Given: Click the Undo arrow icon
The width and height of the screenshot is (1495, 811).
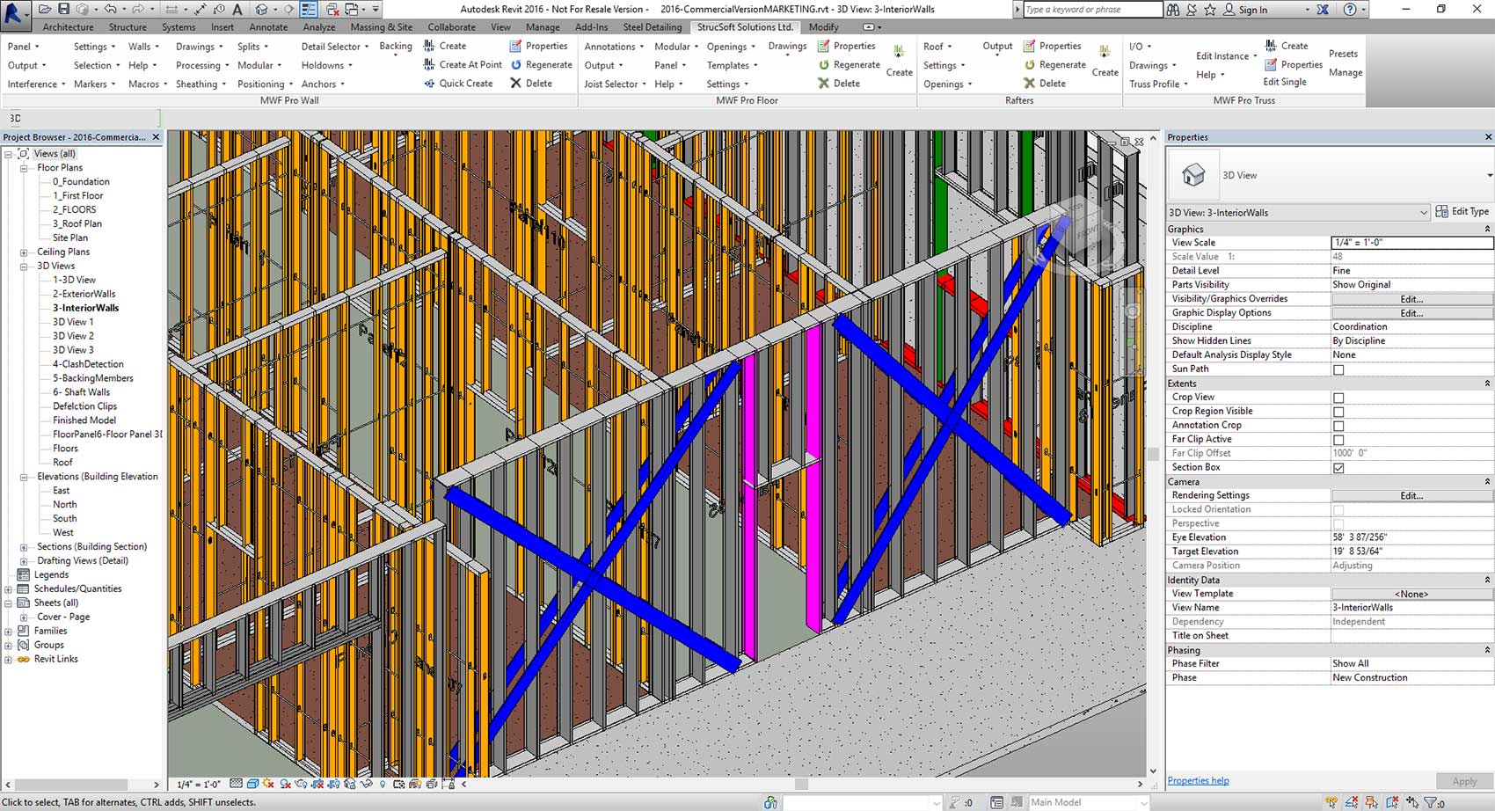Looking at the screenshot, I should pos(111,9).
